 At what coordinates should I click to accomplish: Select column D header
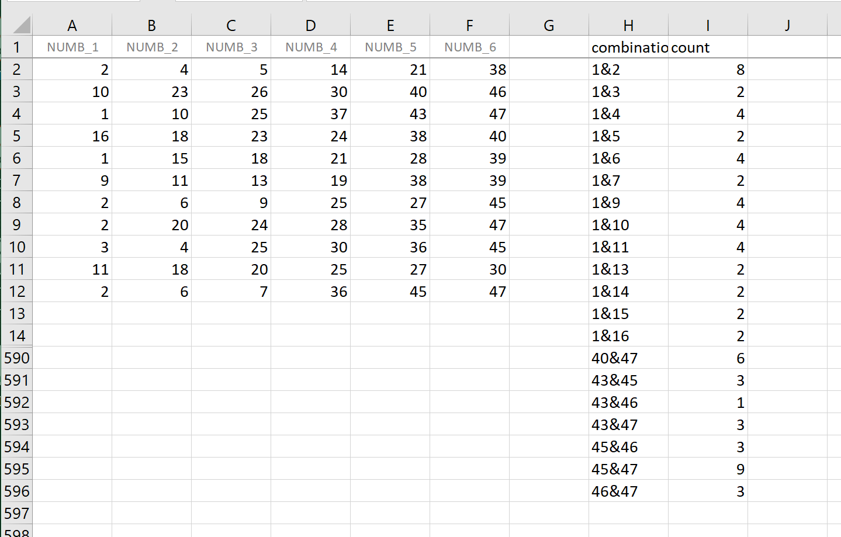310,25
